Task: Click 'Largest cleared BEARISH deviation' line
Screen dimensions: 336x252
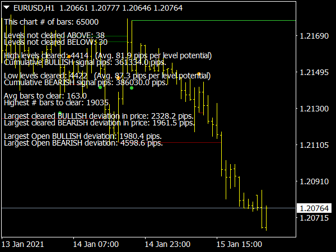Action: pyautogui.click(x=100, y=123)
